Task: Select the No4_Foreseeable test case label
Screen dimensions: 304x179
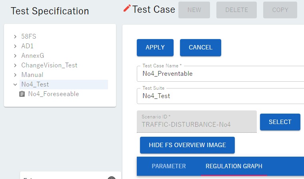Action: [x=53, y=94]
